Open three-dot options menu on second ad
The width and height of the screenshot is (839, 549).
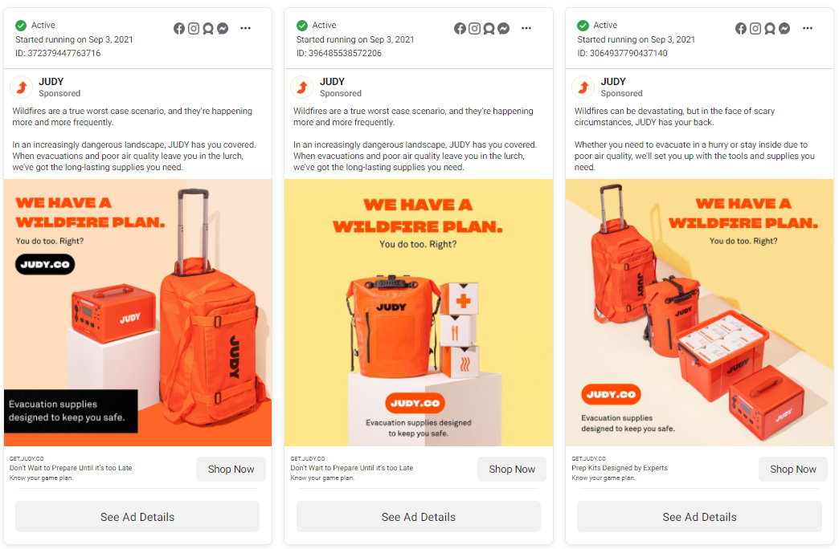pos(526,28)
